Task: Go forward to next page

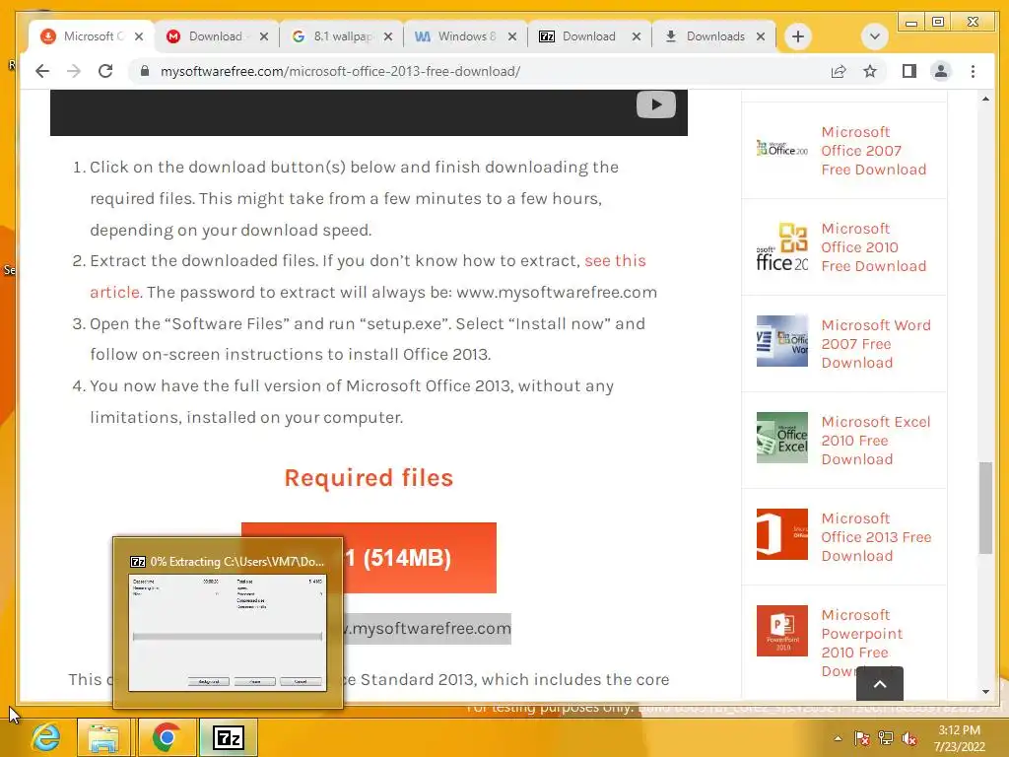Action: coord(74,71)
